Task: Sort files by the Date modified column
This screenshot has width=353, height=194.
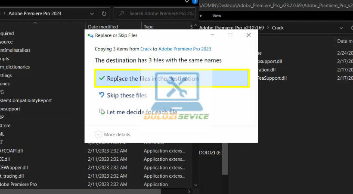Action: tap(103, 27)
